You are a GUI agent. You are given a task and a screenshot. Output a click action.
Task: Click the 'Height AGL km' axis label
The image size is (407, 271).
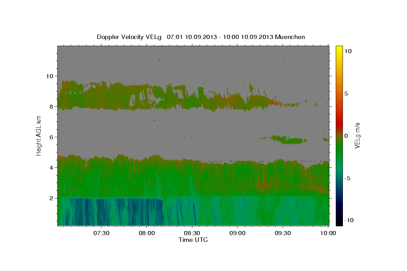[x=39, y=135]
